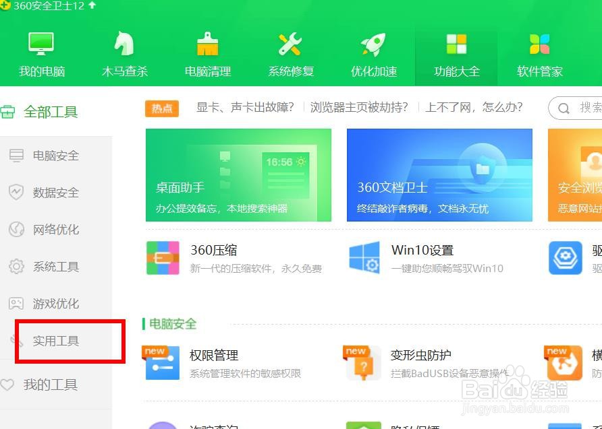Image resolution: width=602 pixels, height=429 pixels.
Task: Open the 浏览器主页被劫持 help link
Action: click(x=358, y=107)
